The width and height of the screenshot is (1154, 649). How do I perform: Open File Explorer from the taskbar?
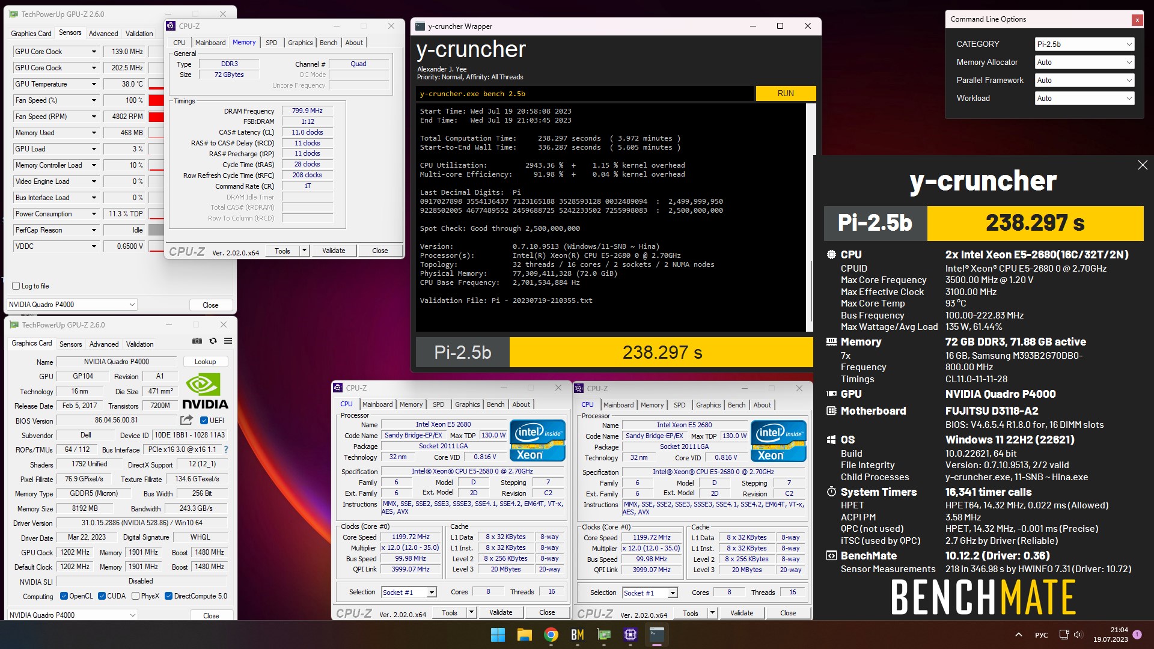coord(524,635)
